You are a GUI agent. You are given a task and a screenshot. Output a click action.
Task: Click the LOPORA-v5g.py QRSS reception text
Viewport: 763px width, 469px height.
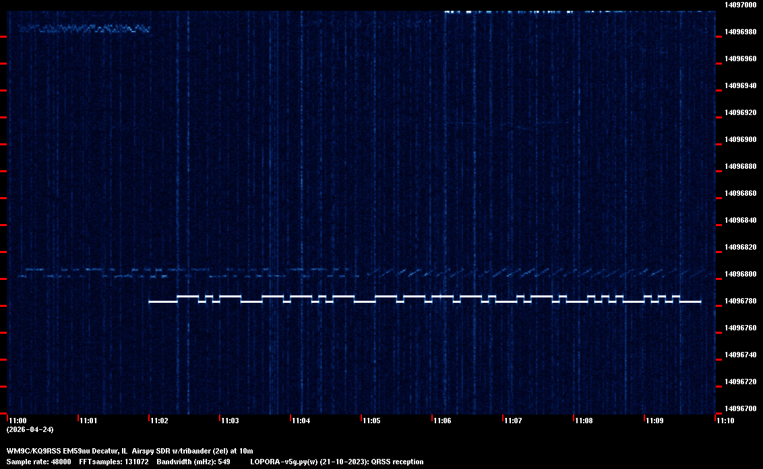pyautogui.click(x=336, y=462)
